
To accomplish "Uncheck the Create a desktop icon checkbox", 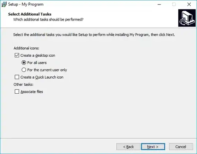I will pos(17,55).
